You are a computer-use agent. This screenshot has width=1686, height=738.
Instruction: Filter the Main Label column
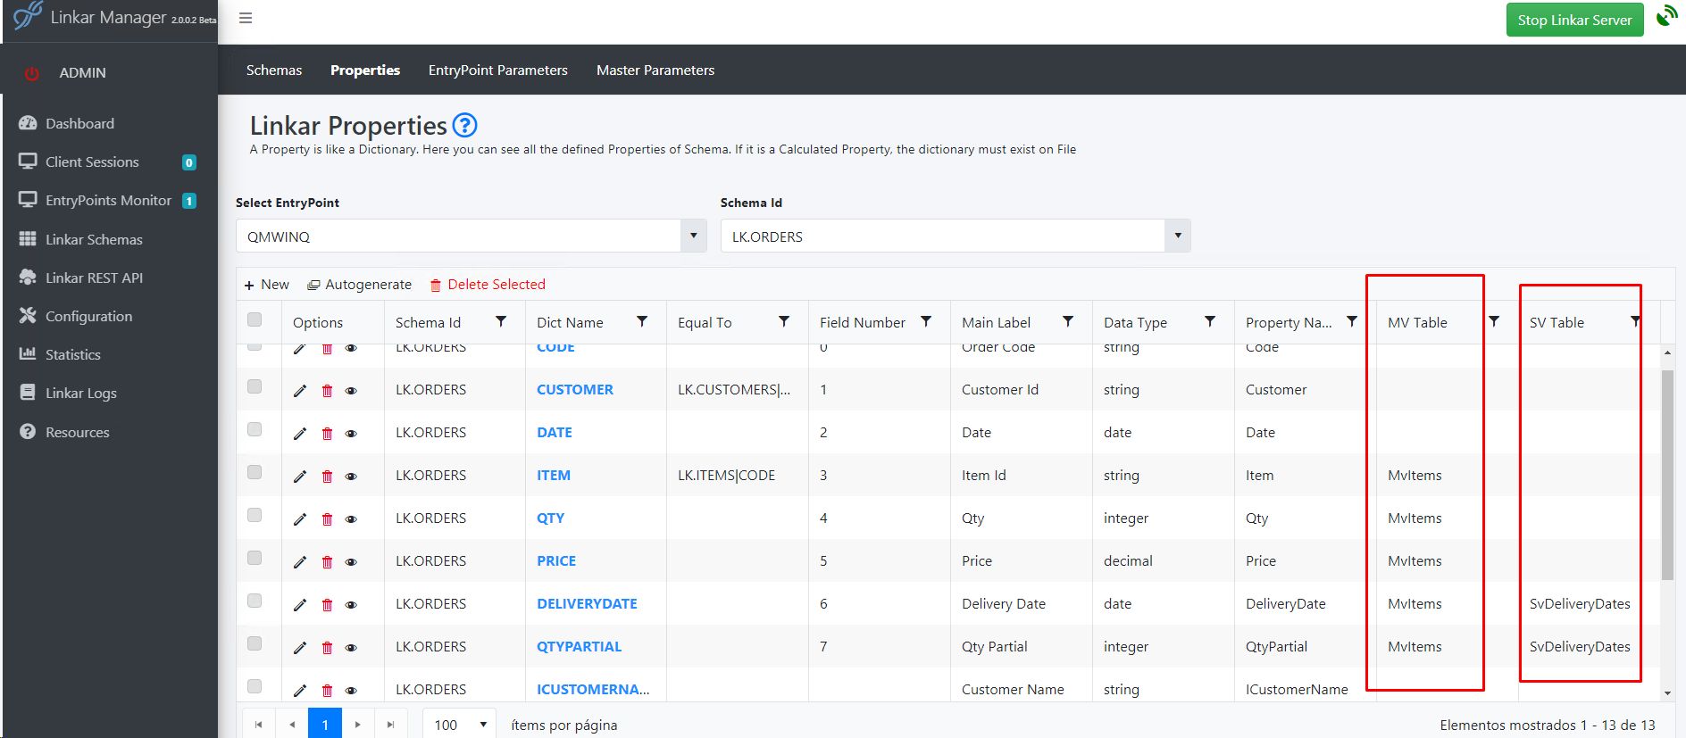point(1068,321)
